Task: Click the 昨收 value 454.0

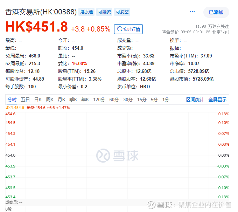Action: pos(77,48)
